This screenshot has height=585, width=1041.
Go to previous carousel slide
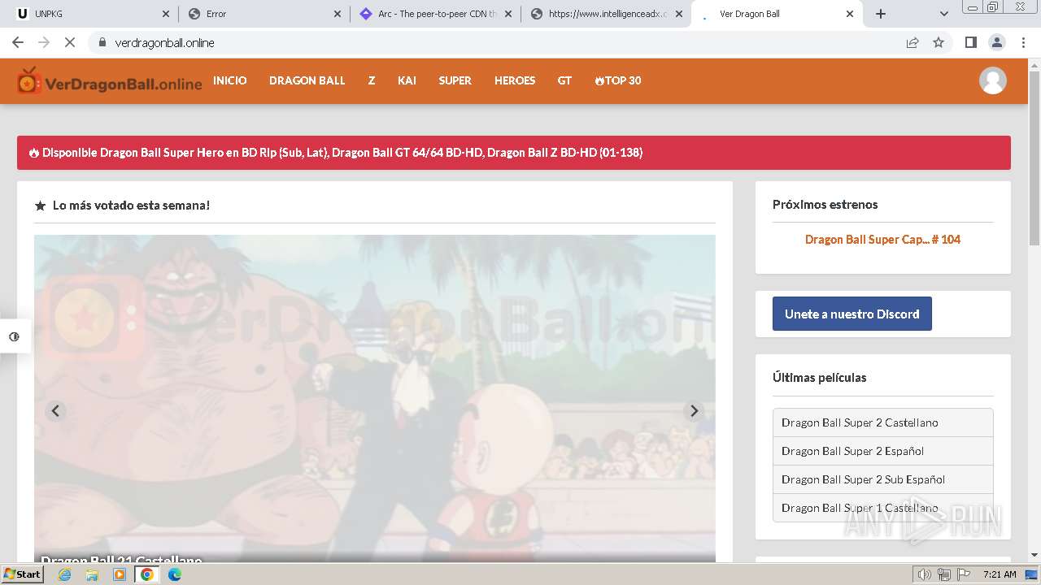pos(55,411)
